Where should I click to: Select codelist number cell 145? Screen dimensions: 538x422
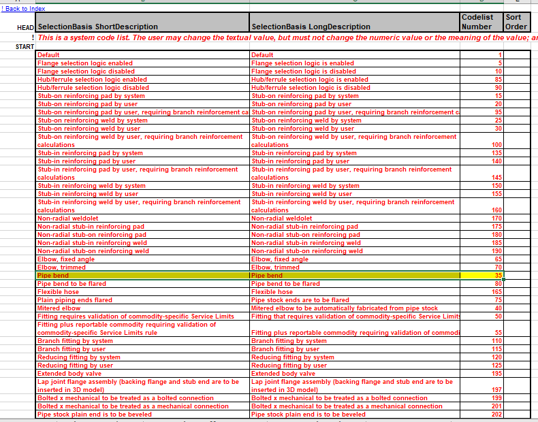[481, 174]
